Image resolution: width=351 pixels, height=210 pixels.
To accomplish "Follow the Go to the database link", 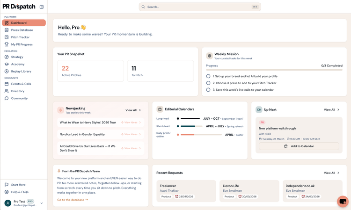I will tap(73, 200).
